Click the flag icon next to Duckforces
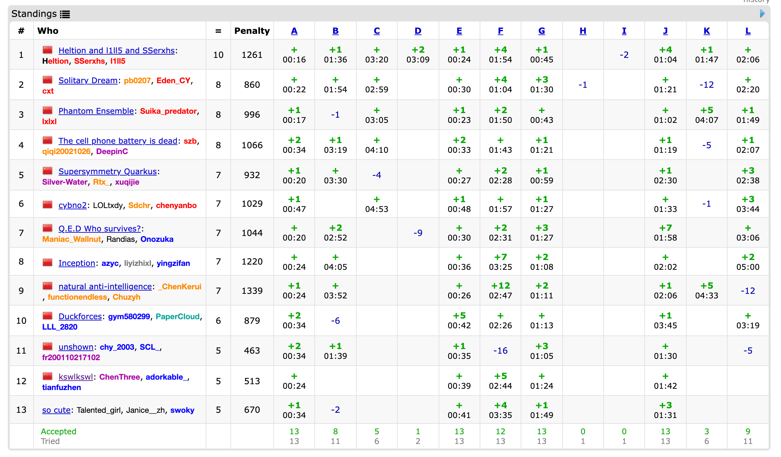 pyautogui.click(x=48, y=316)
